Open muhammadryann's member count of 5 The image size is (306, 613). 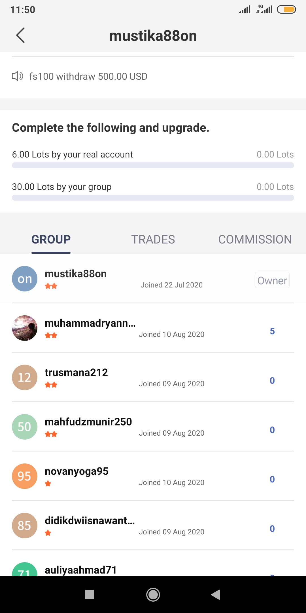[272, 331]
